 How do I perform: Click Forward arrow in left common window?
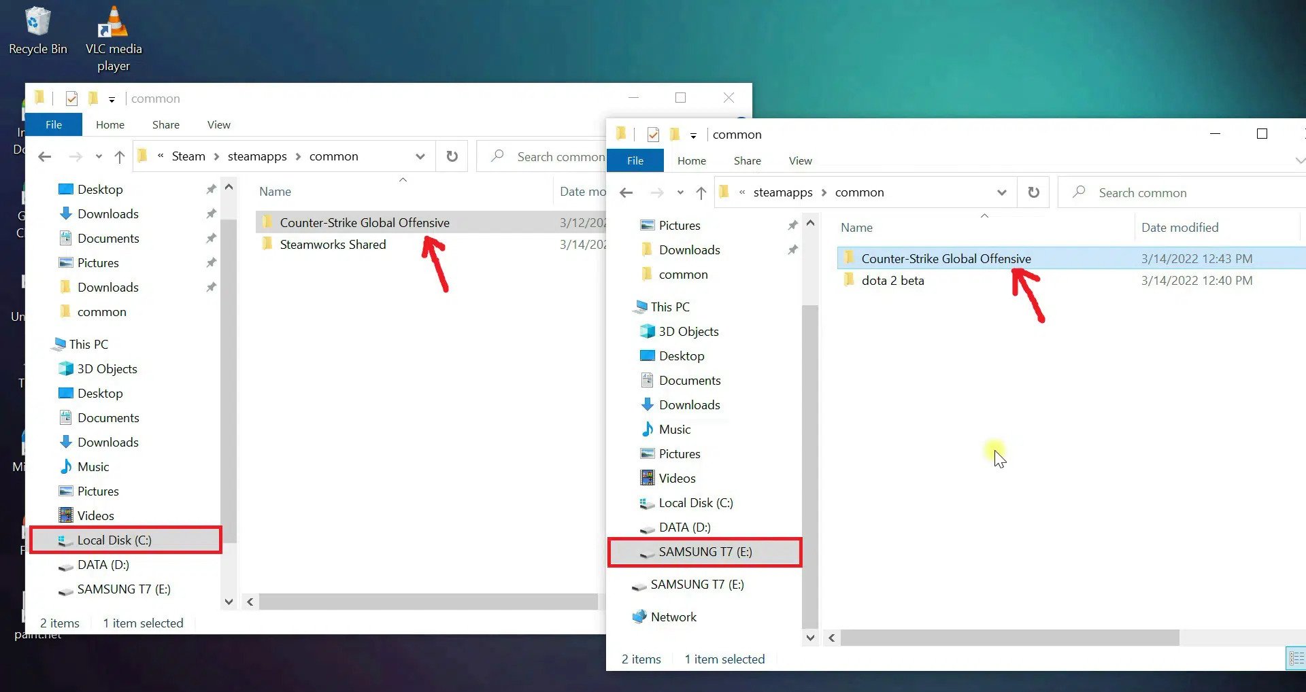[x=76, y=157]
